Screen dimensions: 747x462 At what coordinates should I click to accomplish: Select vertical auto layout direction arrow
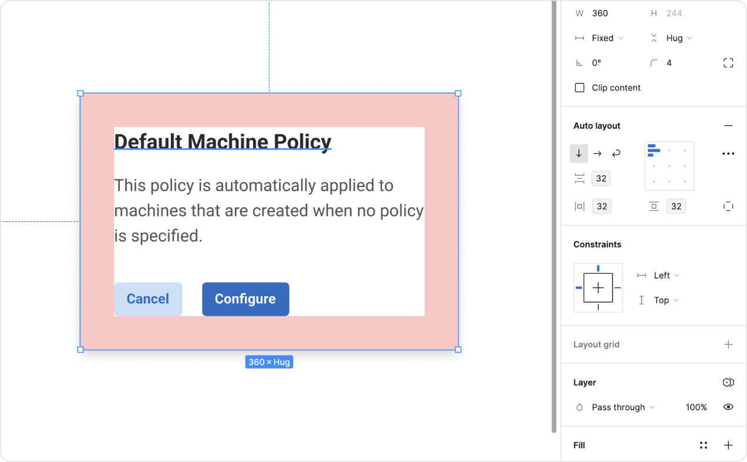pyautogui.click(x=578, y=153)
